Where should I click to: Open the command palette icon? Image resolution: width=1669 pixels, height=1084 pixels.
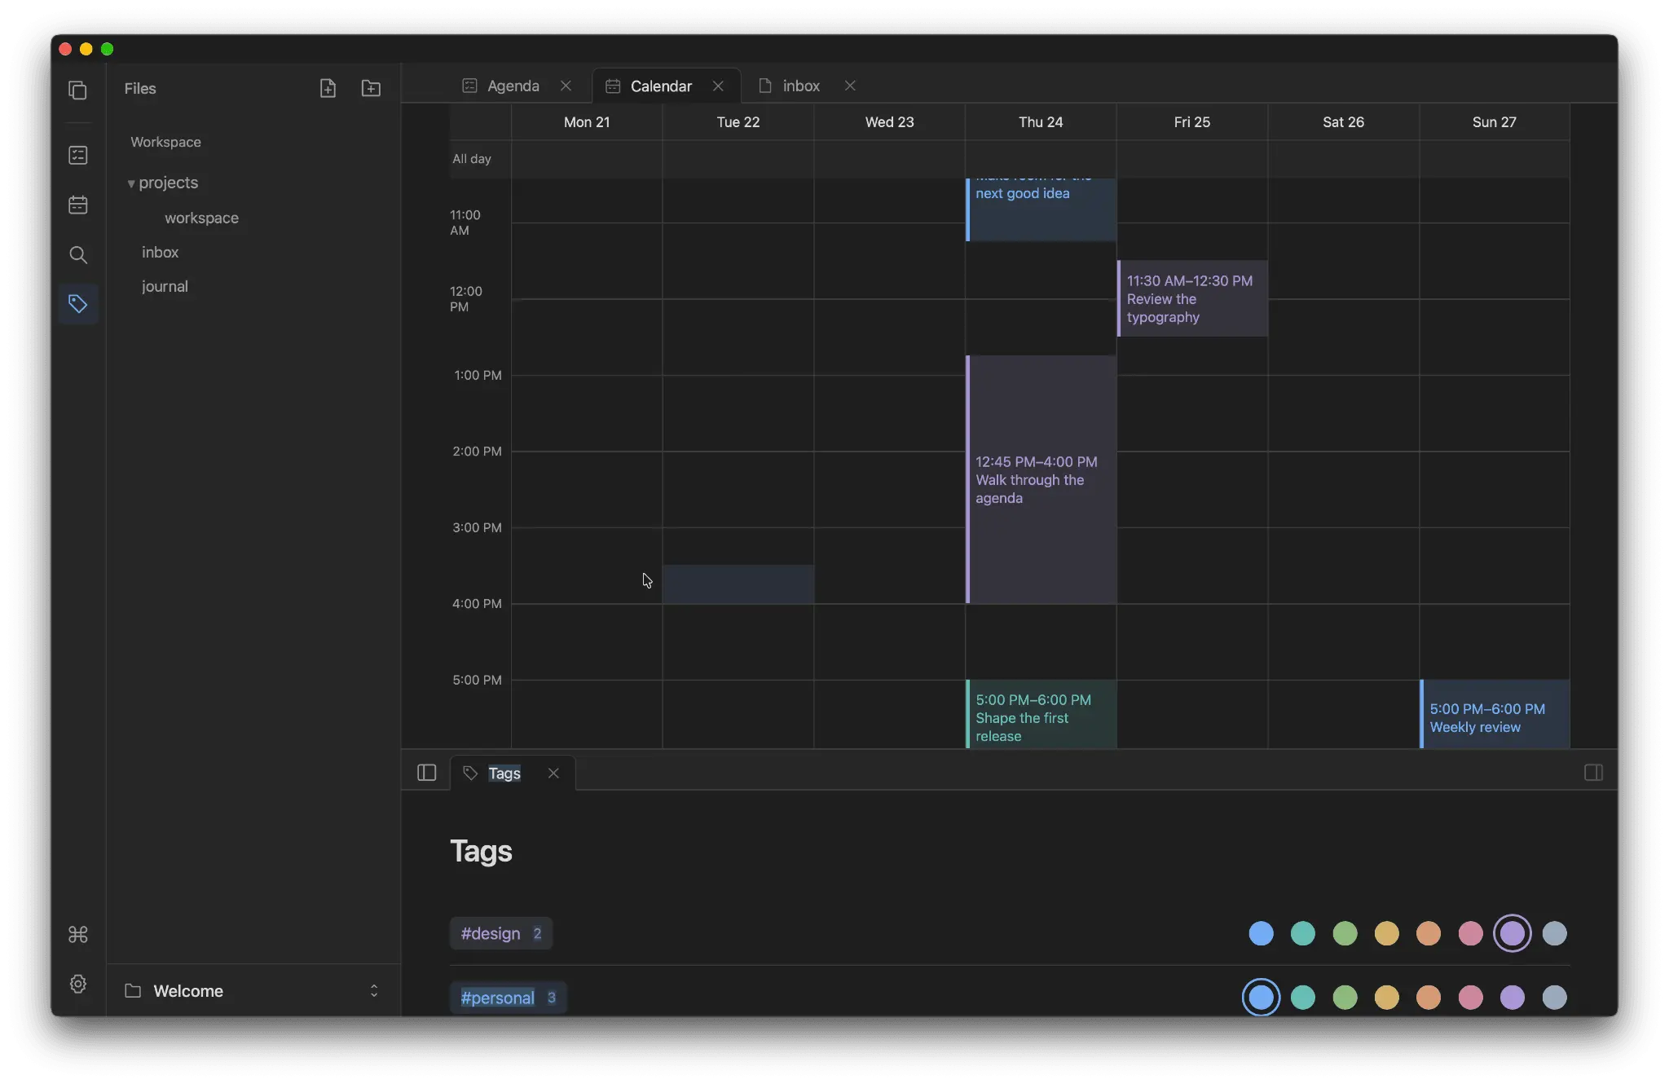coord(78,934)
